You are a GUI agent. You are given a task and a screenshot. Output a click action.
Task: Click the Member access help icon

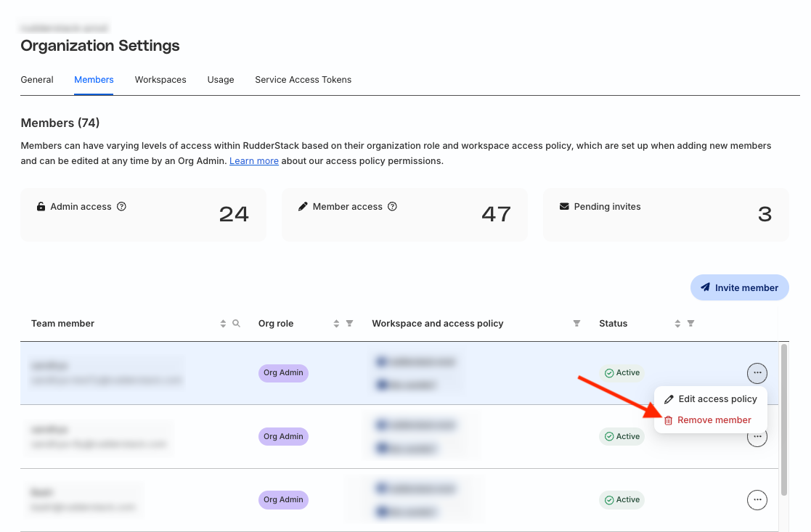coord(393,206)
